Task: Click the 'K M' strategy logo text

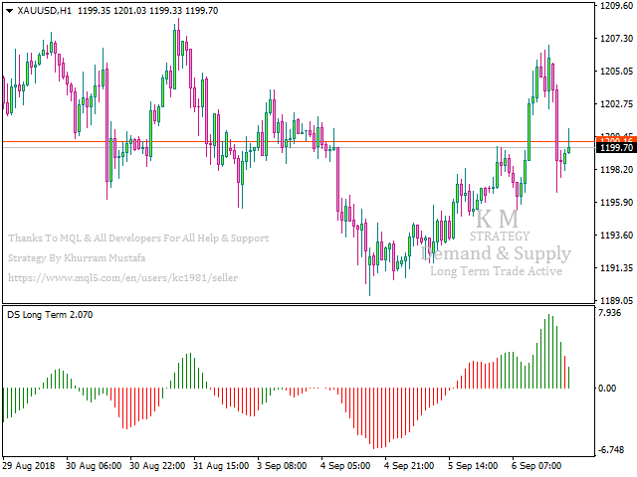Action: pos(496,219)
